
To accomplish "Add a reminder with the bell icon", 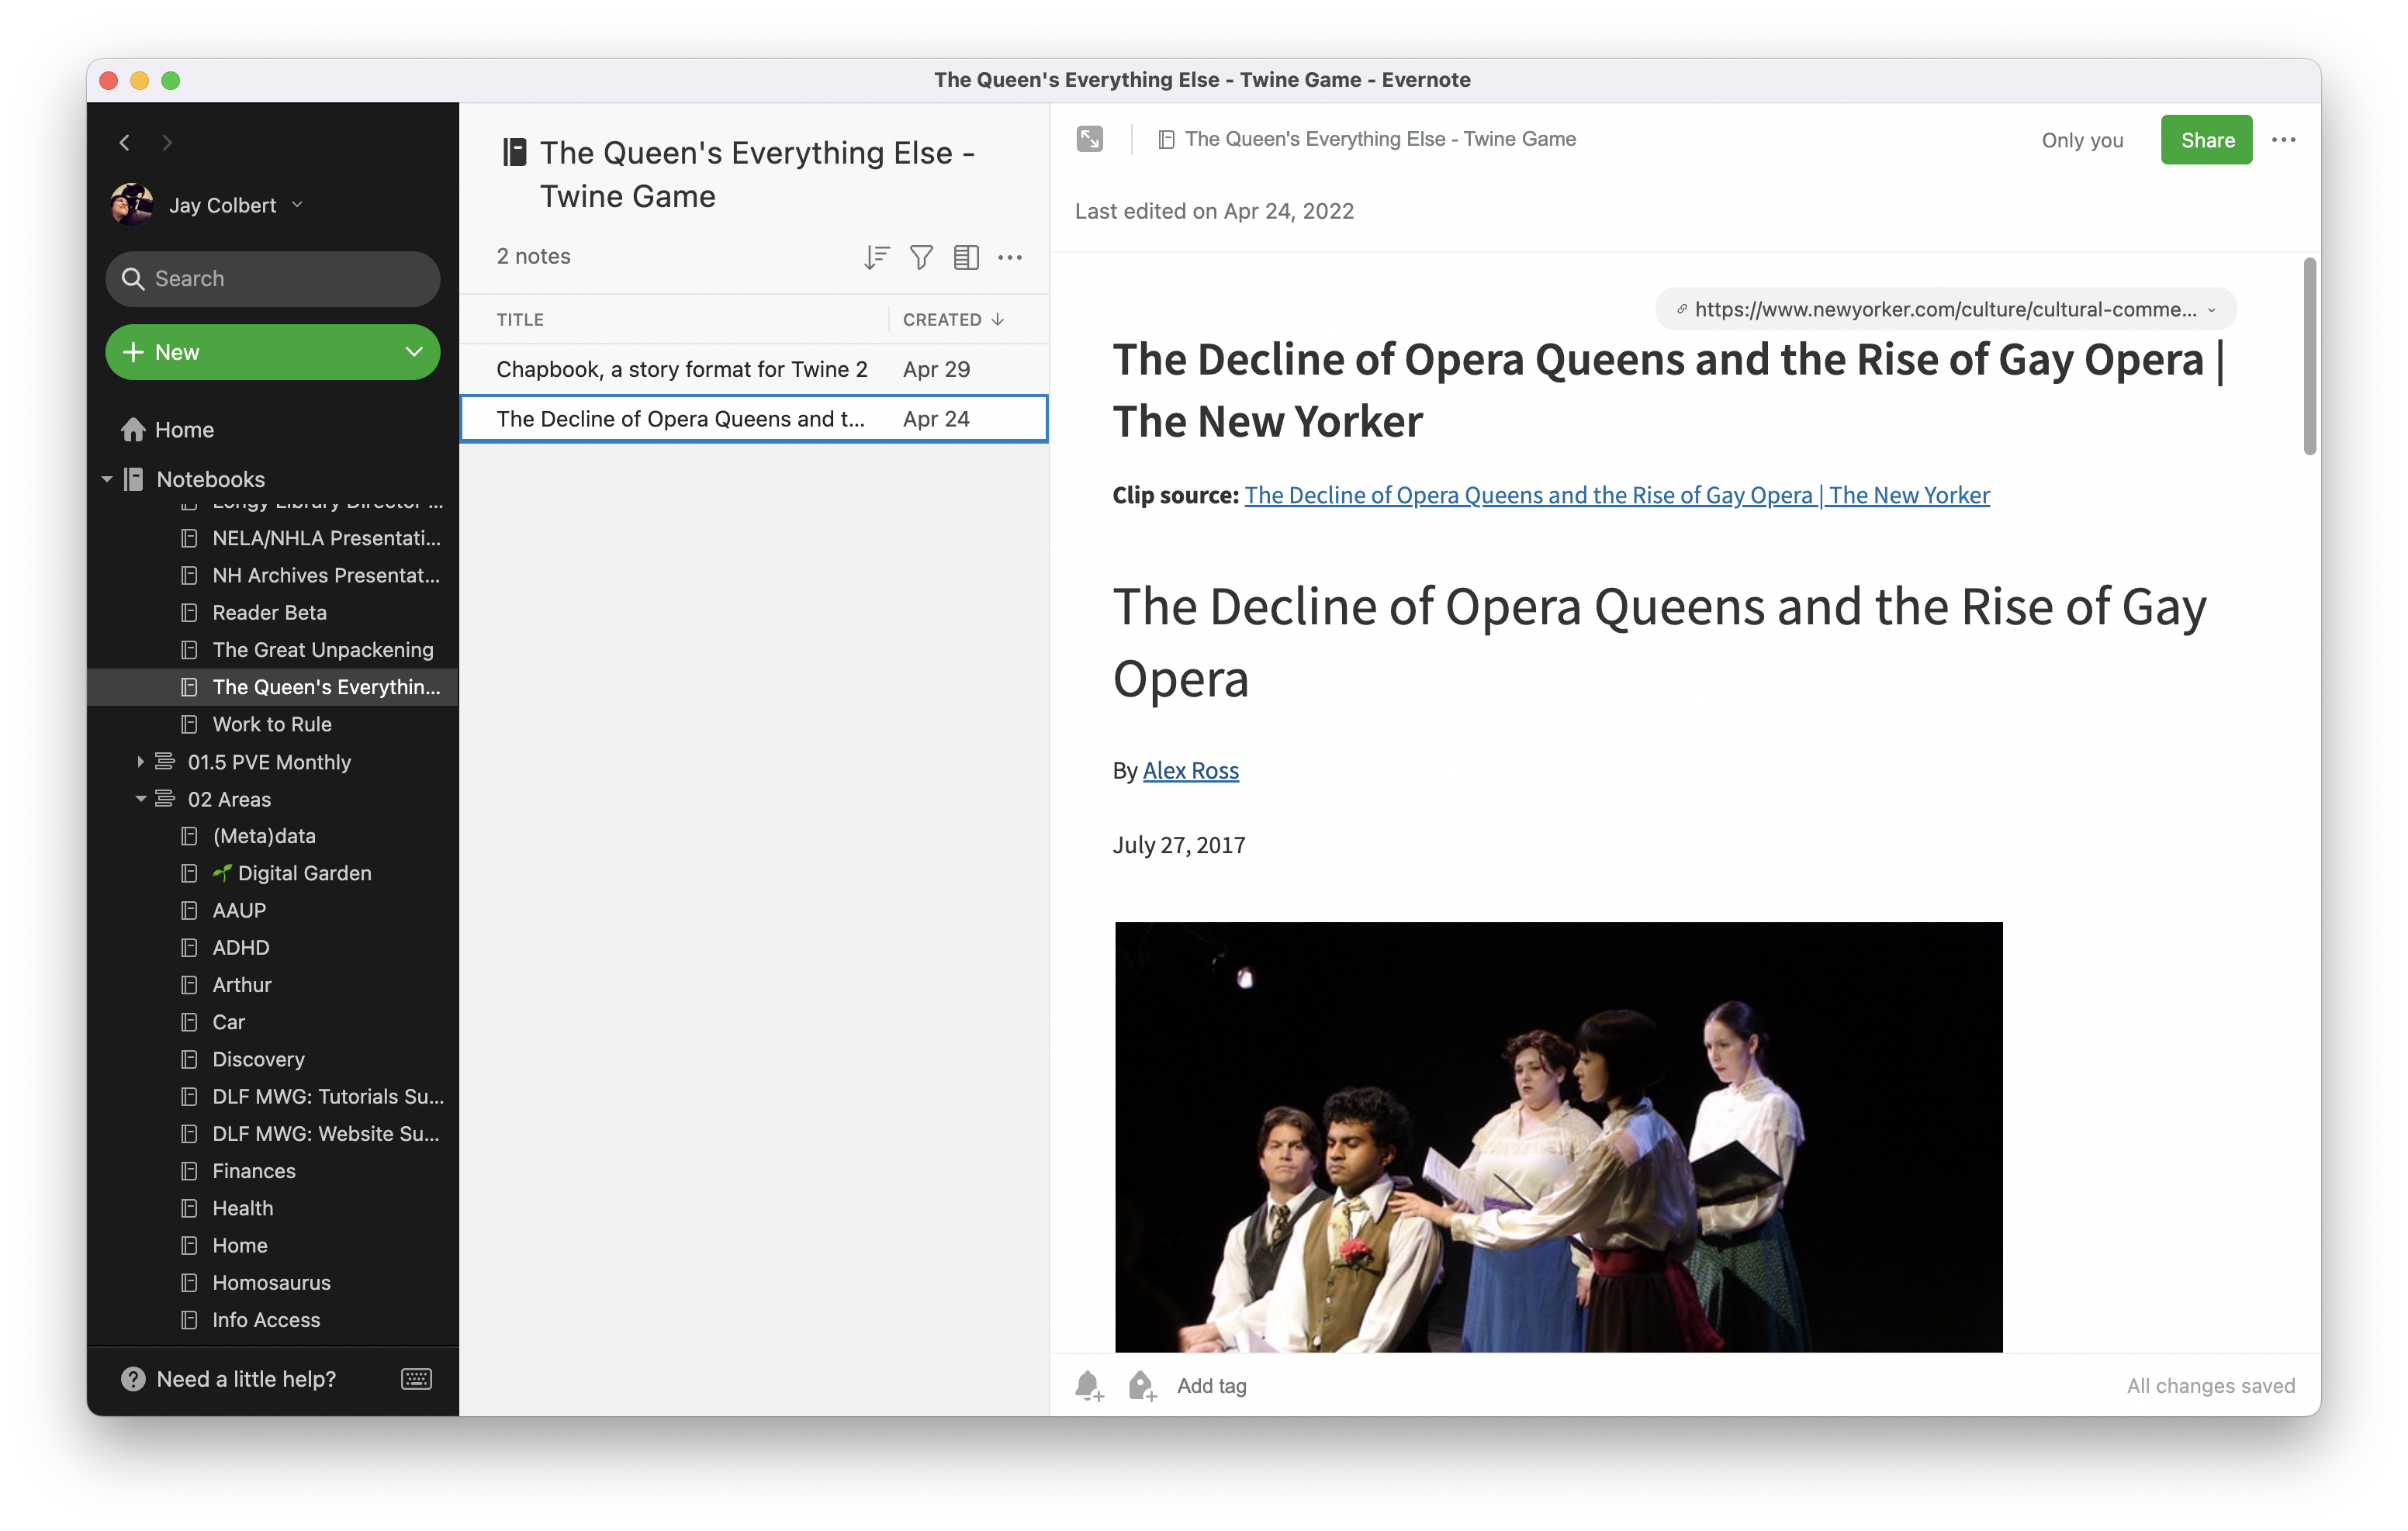I will pyautogui.click(x=1089, y=1386).
